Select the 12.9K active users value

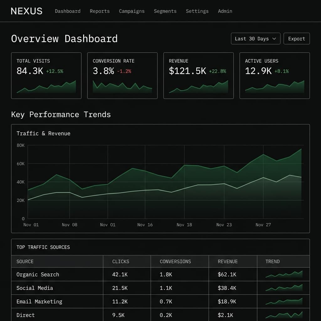(x=258, y=71)
